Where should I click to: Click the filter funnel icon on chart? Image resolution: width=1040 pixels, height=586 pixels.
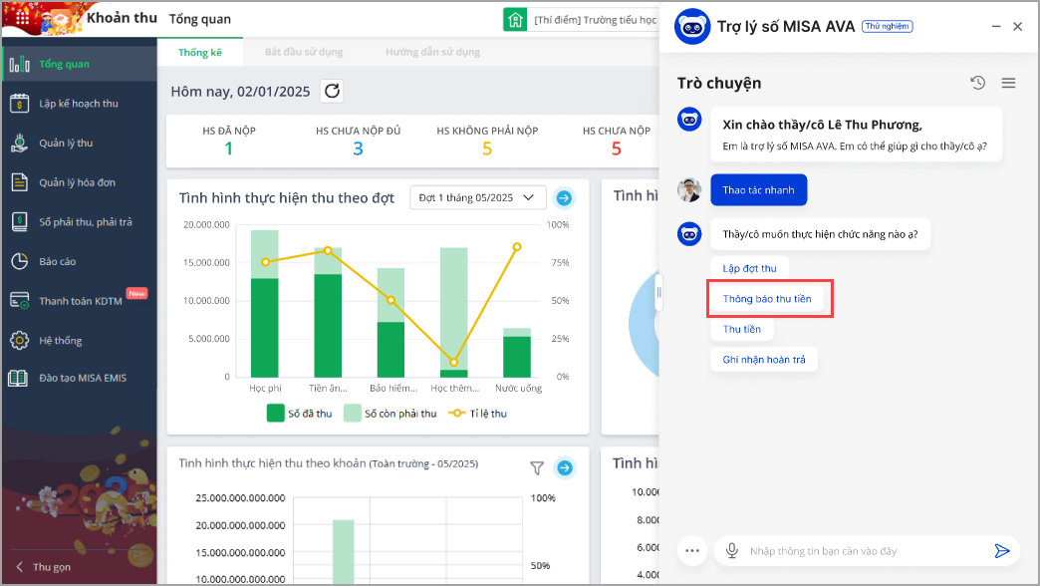[x=537, y=467]
